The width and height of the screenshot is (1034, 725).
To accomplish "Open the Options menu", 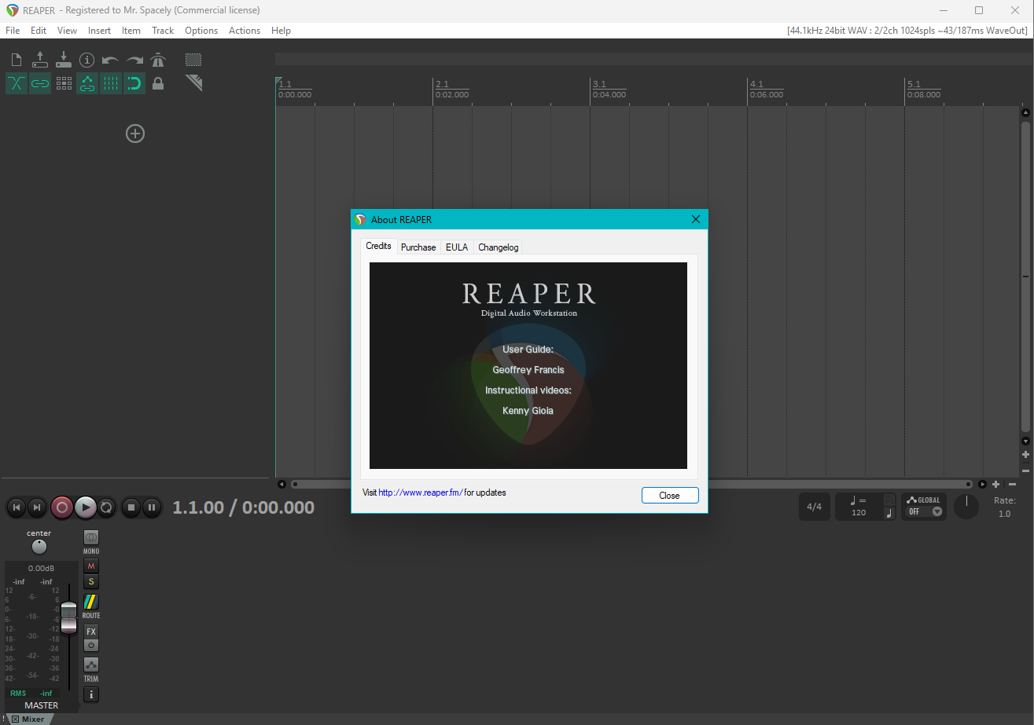I will [x=201, y=31].
